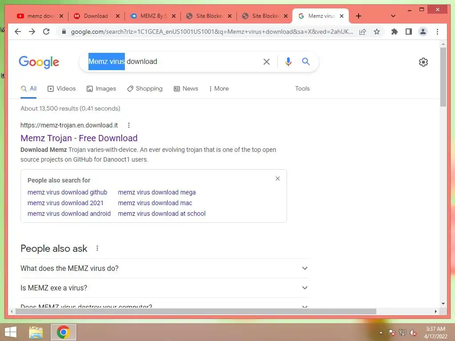Image resolution: width=455 pixels, height=341 pixels.
Task: Click the network tray icon
Action: 403,333
